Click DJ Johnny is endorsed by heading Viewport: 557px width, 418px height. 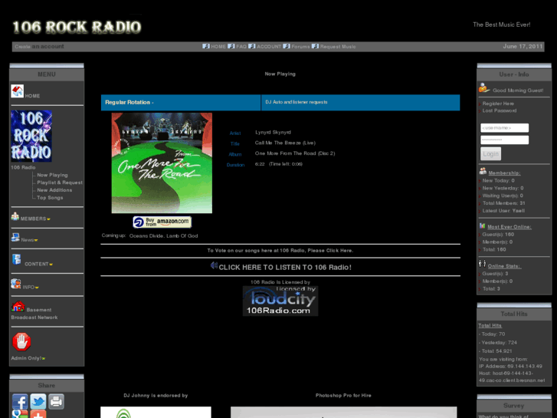[156, 395]
